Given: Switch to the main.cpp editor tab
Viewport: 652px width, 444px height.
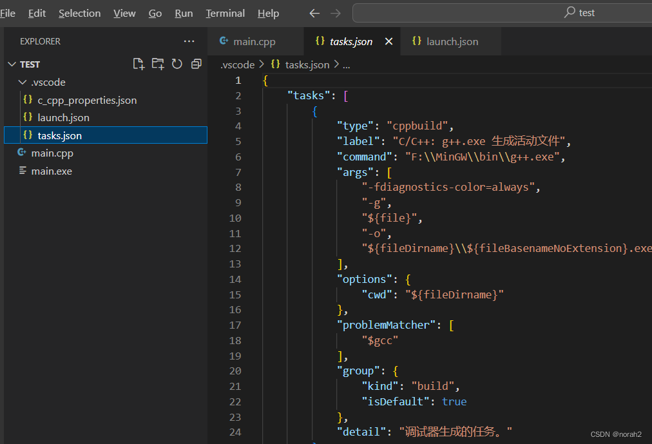Looking at the screenshot, I should click(x=255, y=41).
